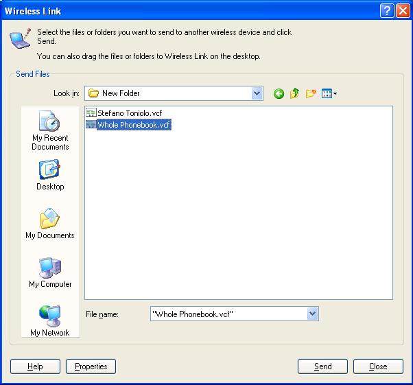Screen dimensions: 413x385
Task: Close the Wireless Link dialog window
Action: (x=403, y=10)
